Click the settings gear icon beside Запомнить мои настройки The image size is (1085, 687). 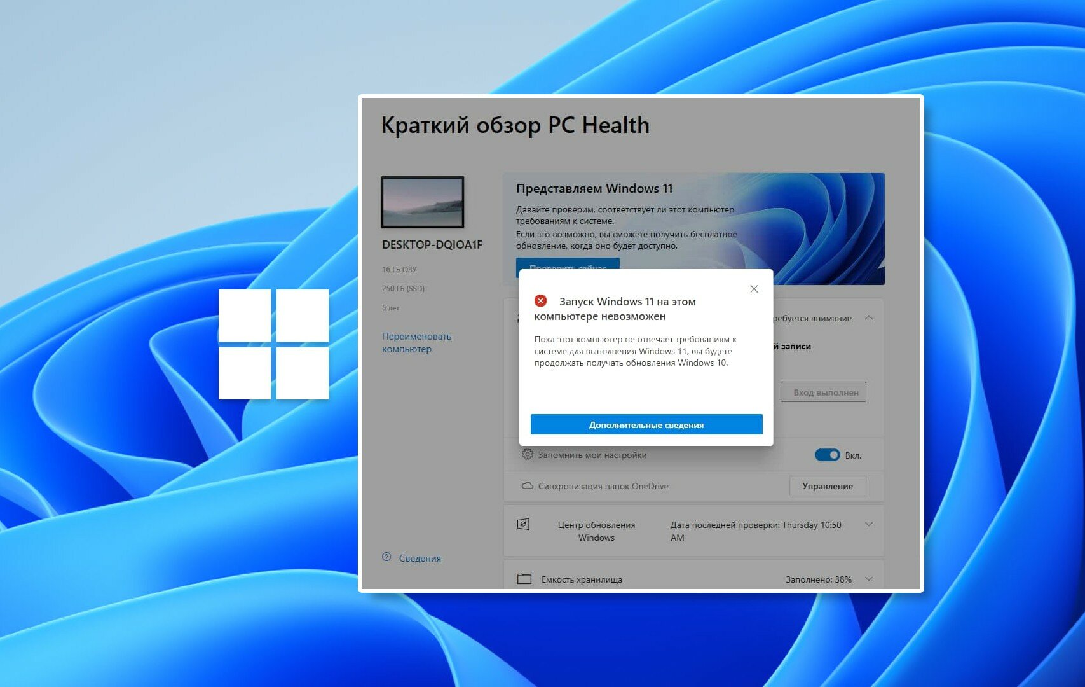pos(528,454)
